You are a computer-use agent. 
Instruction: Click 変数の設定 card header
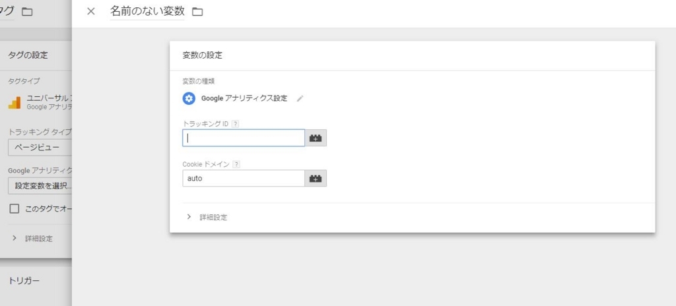203,55
